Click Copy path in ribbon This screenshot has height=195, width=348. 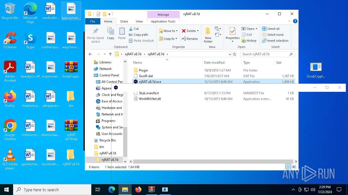138,35
